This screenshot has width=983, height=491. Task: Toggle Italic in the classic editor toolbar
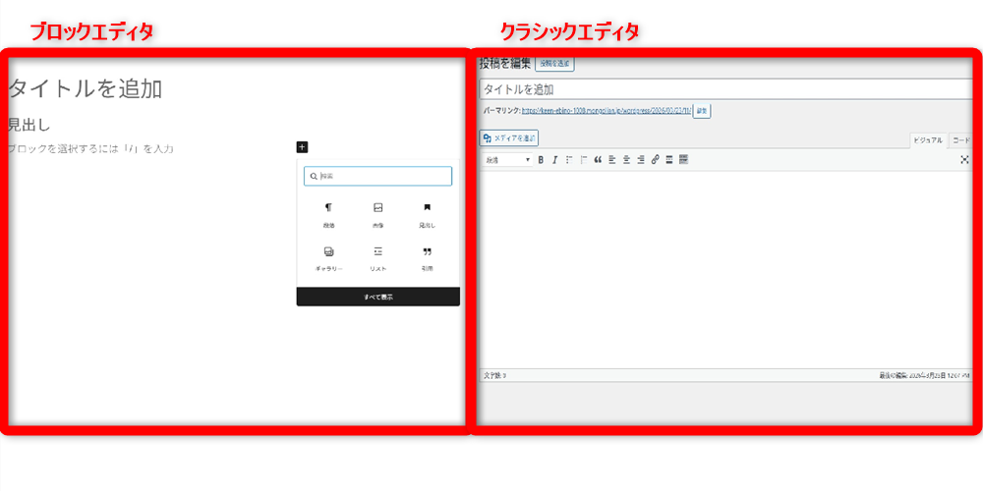[554, 160]
